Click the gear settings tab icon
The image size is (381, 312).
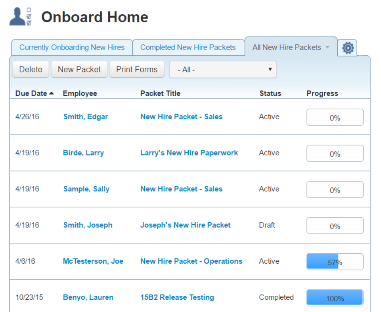point(348,48)
